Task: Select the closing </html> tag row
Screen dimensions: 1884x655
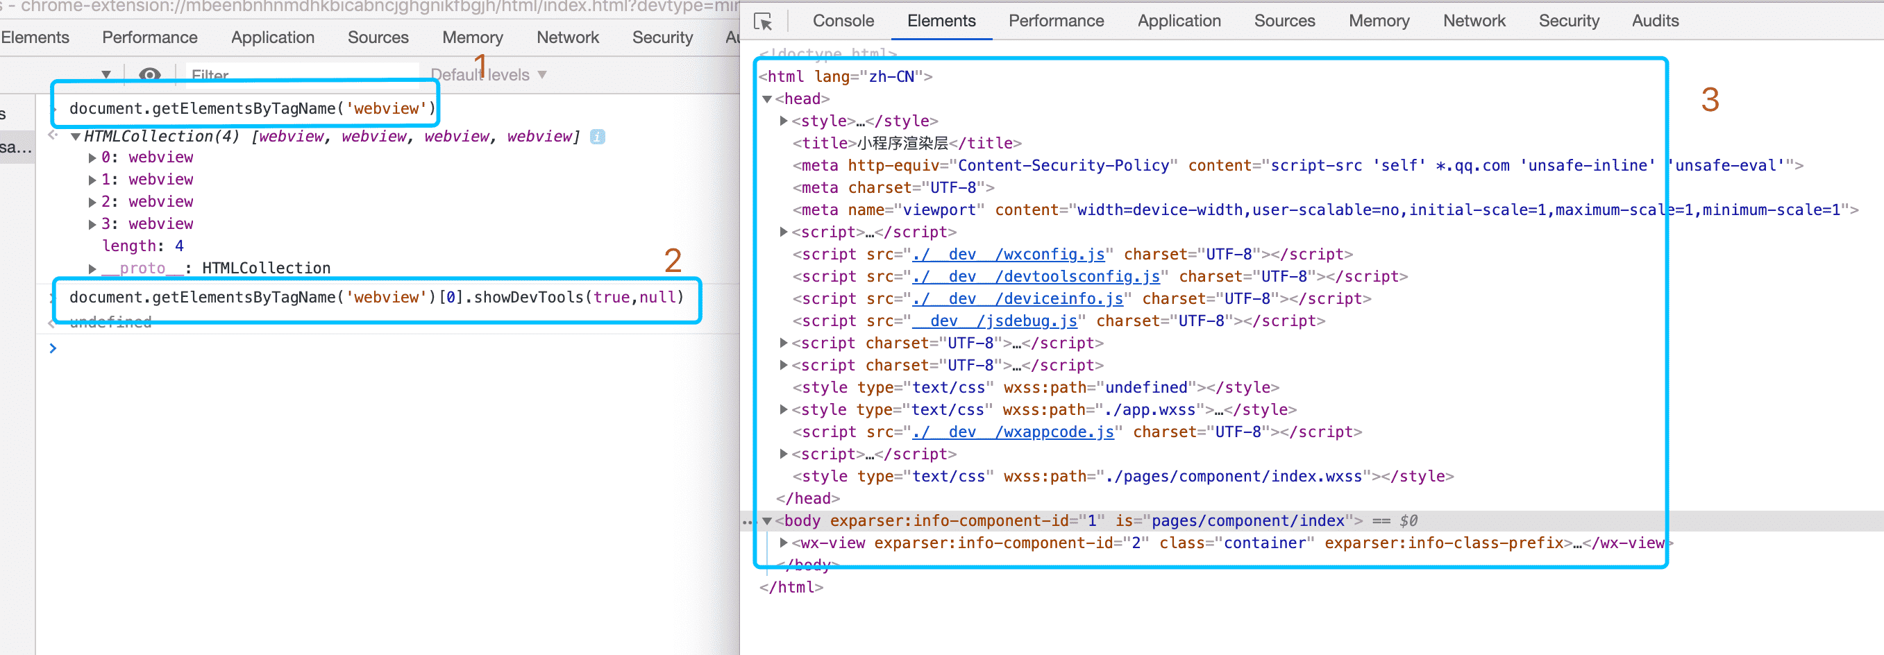Action: [x=791, y=588]
